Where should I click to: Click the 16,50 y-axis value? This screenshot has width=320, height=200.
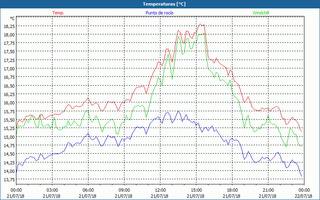pos(9,86)
